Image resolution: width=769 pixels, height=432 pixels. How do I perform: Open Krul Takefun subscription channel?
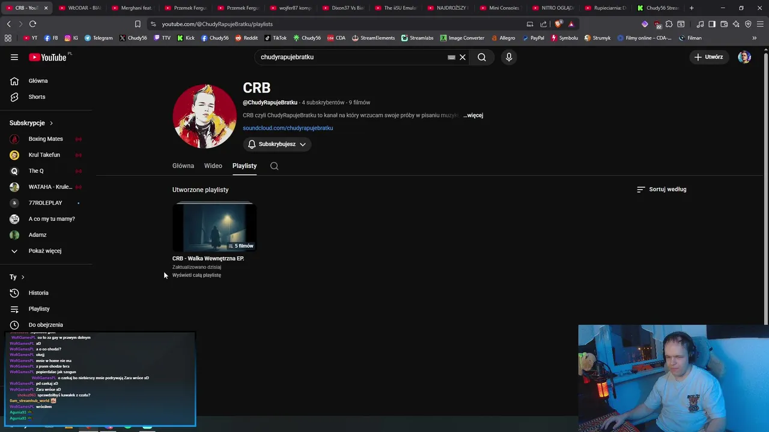coord(46,155)
